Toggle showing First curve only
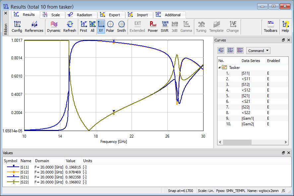Viewport: 294px width, 196px height. tap(84, 27)
